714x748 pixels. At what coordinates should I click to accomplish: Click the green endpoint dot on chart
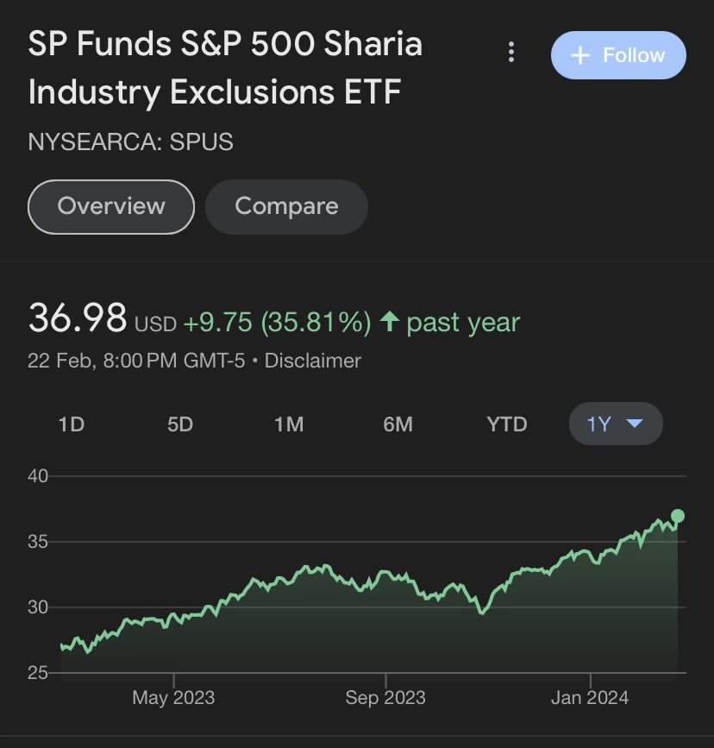(x=678, y=516)
